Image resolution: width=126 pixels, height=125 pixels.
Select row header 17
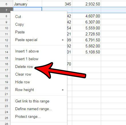(5, 70)
